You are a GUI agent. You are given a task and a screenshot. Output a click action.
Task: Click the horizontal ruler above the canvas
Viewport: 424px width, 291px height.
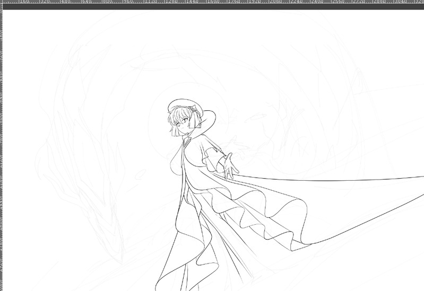pos(212,2)
